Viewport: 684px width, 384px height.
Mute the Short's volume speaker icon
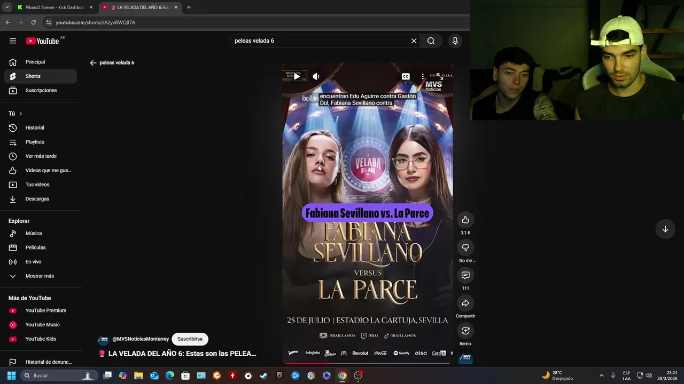point(316,76)
